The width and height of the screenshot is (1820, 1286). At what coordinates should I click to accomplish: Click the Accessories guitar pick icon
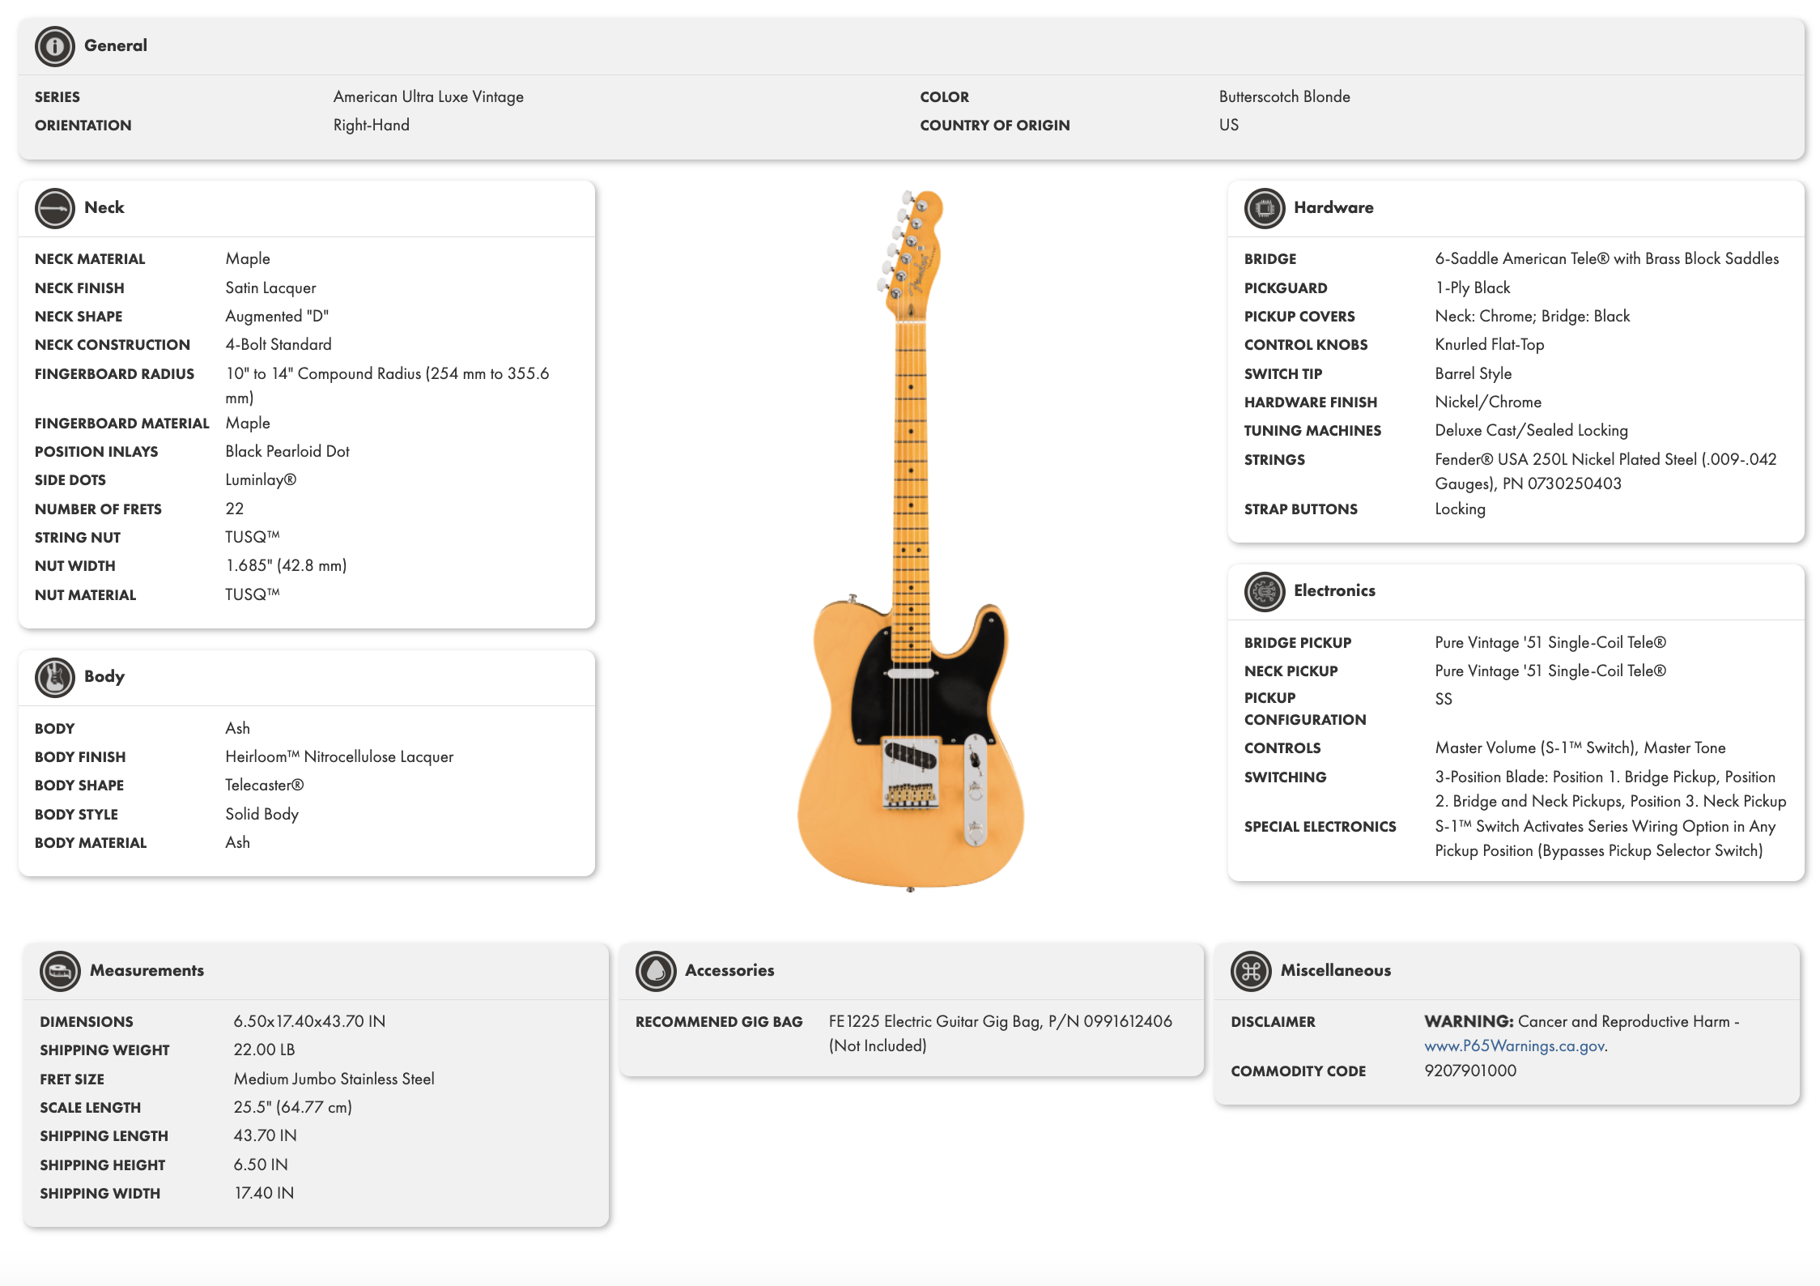click(655, 971)
